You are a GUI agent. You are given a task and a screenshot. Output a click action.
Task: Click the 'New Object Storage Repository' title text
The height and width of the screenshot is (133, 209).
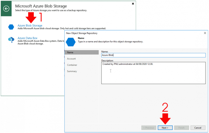pyautogui.click(x=82, y=33)
